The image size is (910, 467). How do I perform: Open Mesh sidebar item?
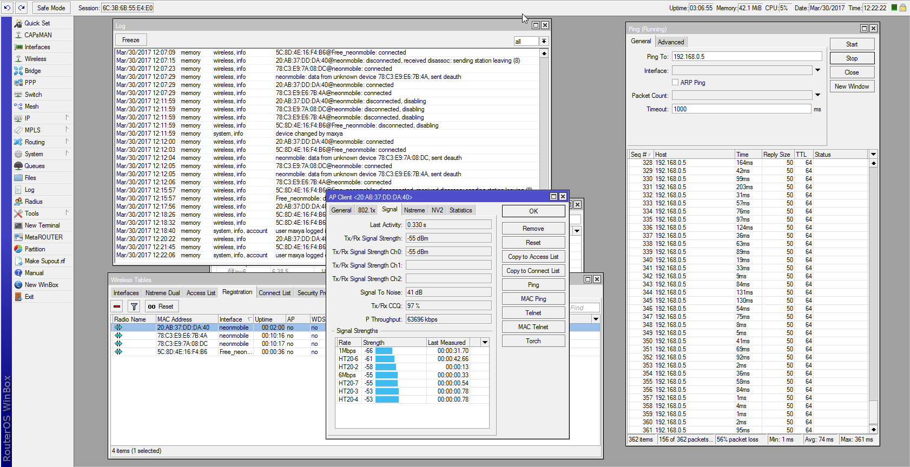tap(31, 106)
